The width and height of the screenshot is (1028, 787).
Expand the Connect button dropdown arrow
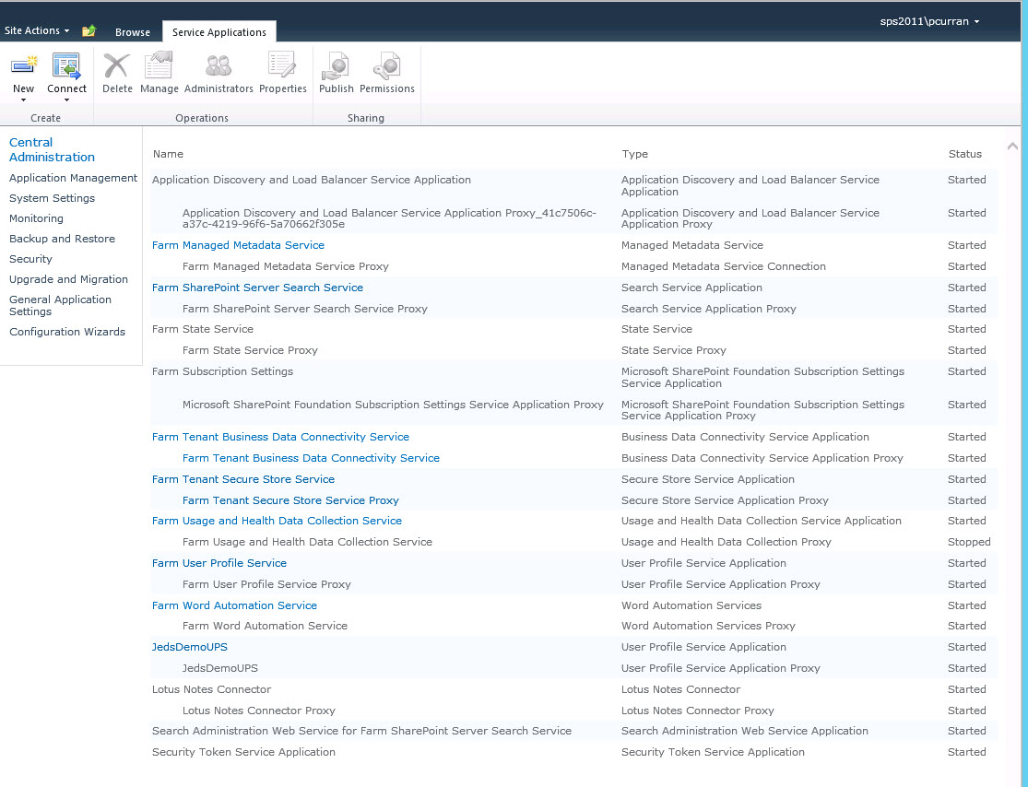click(x=65, y=100)
